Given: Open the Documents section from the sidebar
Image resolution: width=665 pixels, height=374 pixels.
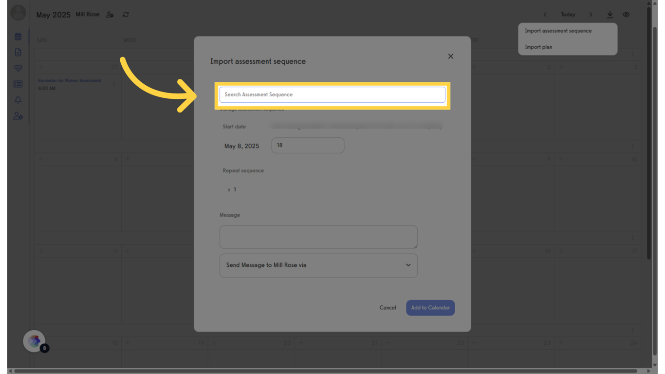Looking at the screenshot, I should pyautogui.click(x=18, y=52).
